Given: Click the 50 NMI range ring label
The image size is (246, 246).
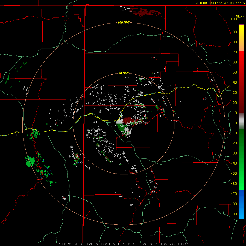Looking at the screenshot, I should pyautogui.click(x=124, y=73).
